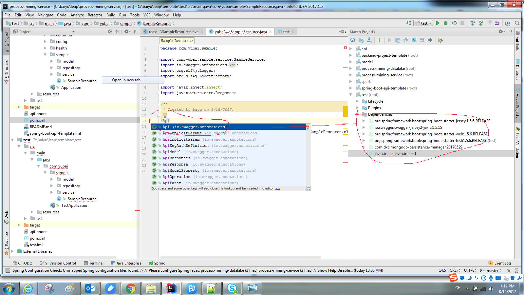Expand the config folder arrow
Image resolution: width=524 pixels, height=295 pixels.
coord(45,42)
